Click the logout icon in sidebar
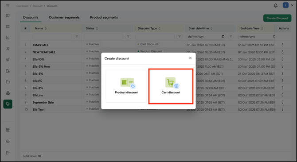This screenshot has height=162, width=297. tap(8, 153)
